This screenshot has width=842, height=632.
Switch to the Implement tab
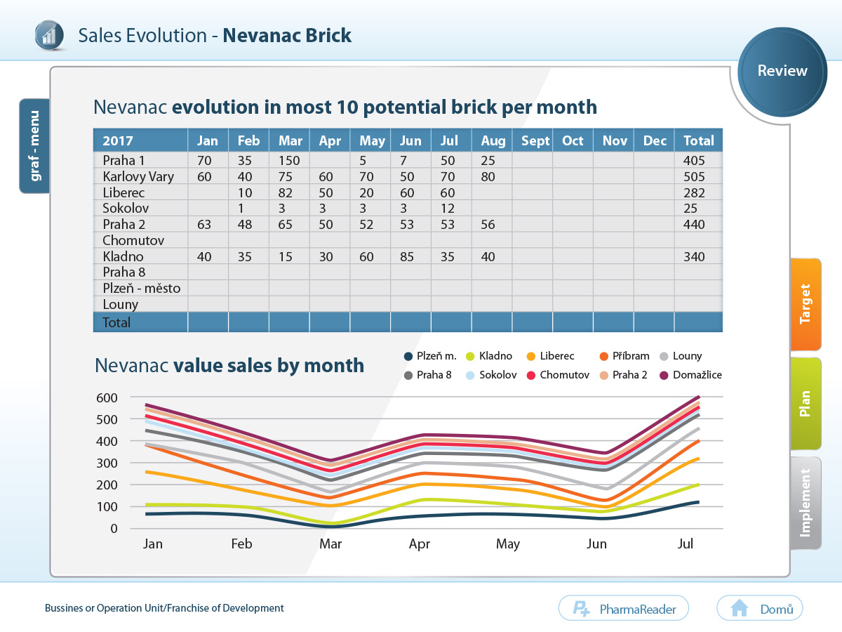[x=806, y=503]
